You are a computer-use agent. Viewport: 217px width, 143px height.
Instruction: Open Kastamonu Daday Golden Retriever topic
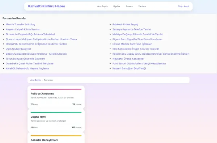point(151,54)
